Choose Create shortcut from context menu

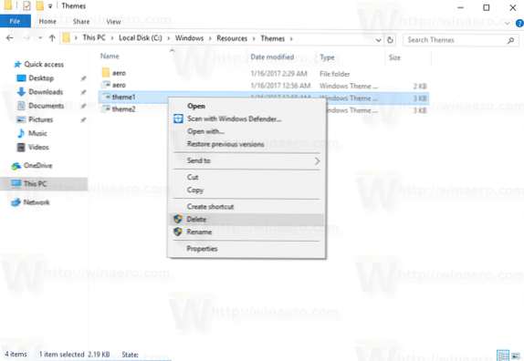210,207
